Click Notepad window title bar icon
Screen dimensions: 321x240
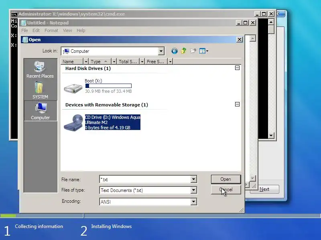24,23
